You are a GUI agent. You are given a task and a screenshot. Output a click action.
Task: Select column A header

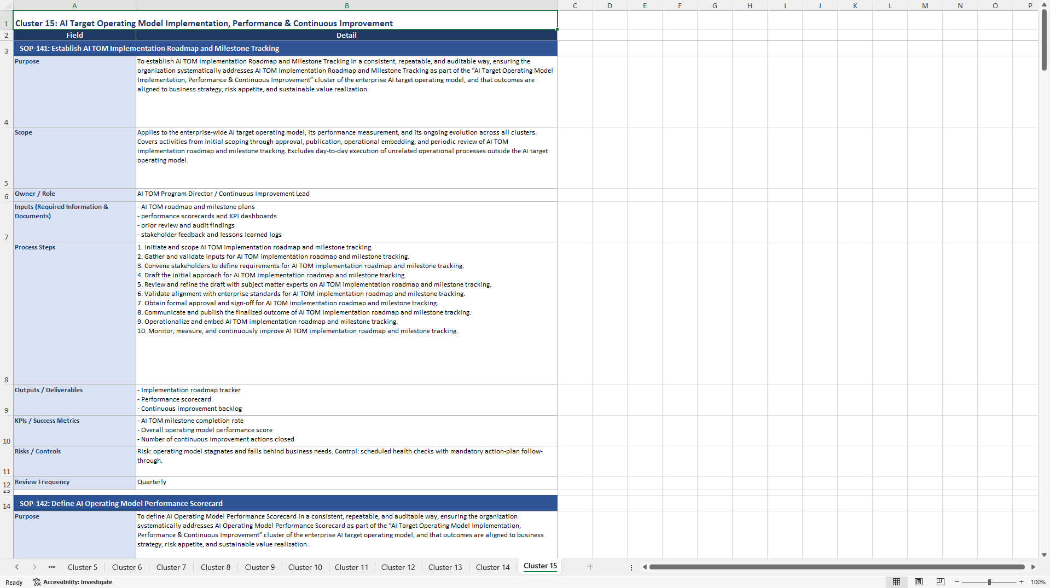(74, 5)
